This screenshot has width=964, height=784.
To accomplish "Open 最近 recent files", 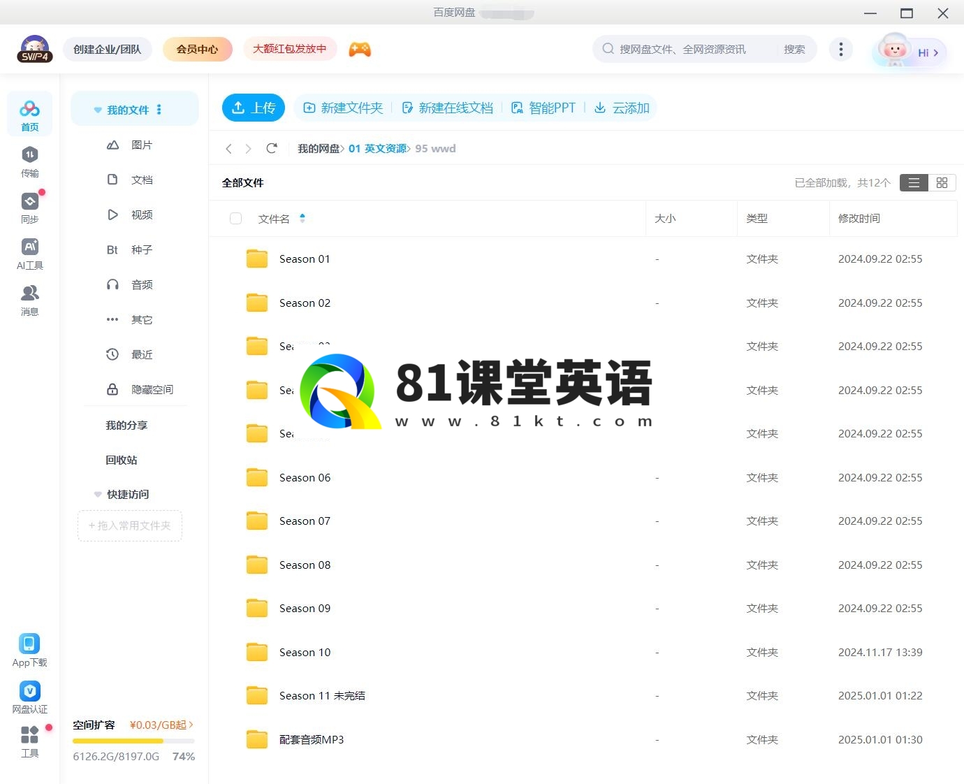I will 129,354.
